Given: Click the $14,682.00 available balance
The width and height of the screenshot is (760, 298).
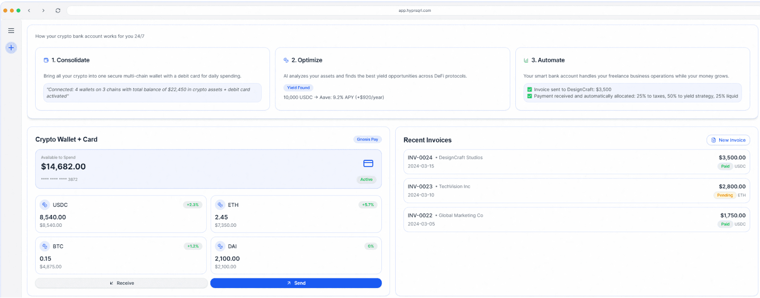Looking at the screenshot, I should [x=63, y=167].
